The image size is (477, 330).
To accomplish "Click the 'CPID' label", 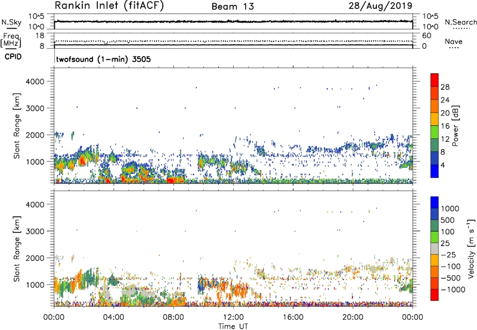I will 13,57.
